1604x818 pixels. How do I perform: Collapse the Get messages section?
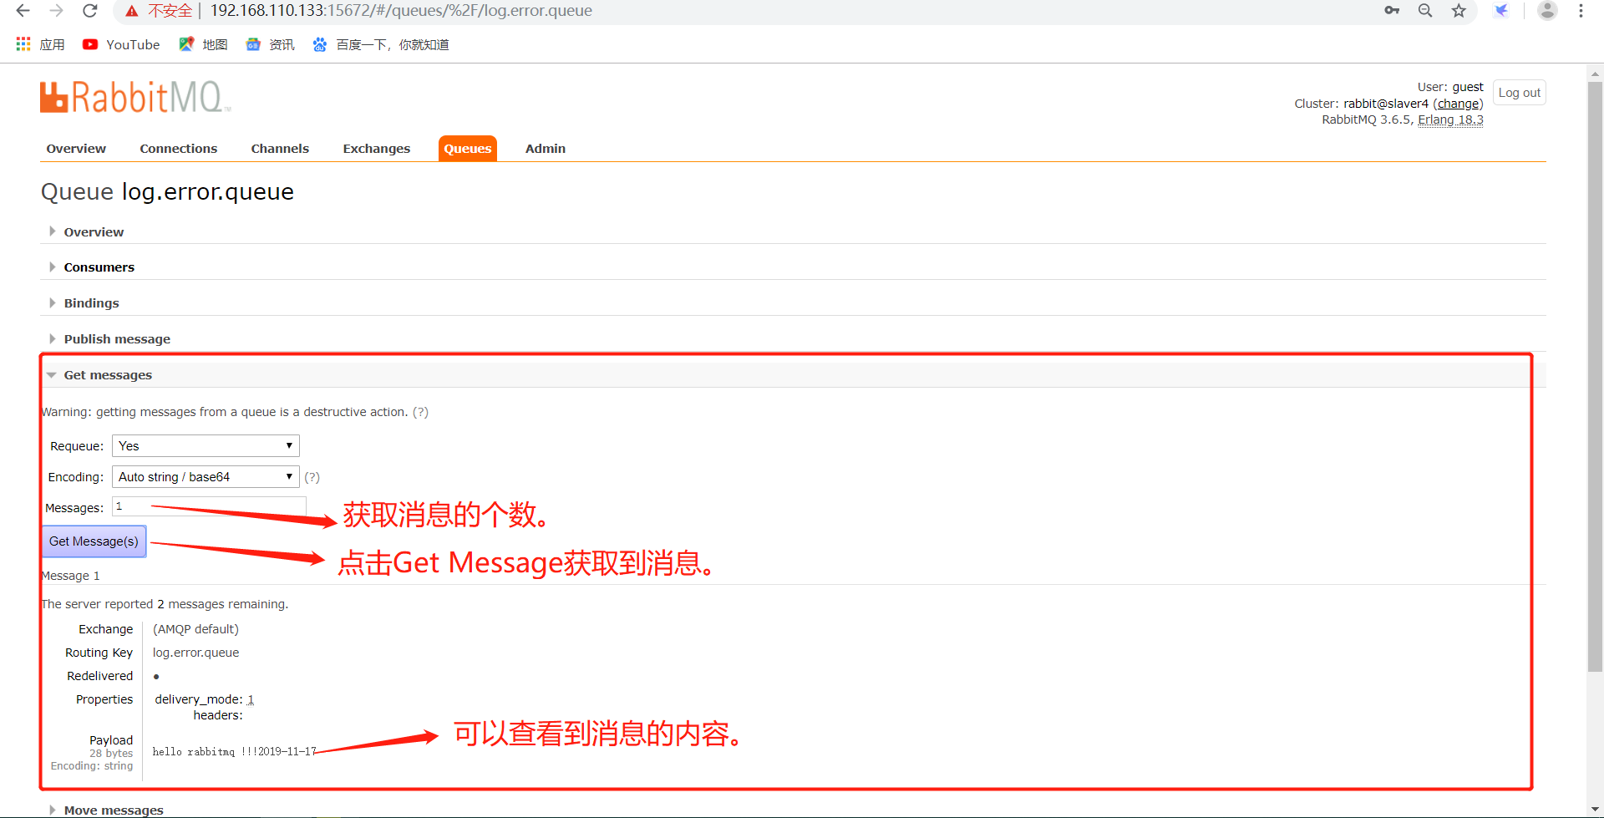click(108, 375)
